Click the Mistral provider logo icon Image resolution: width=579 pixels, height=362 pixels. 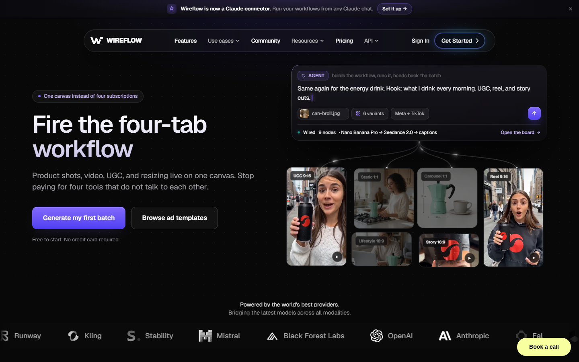(205, 336)
